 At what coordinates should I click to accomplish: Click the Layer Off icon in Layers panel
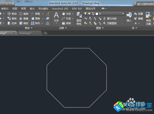pos(86,18)
